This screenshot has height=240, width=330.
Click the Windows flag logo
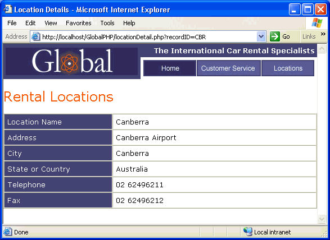pos(317,23)
